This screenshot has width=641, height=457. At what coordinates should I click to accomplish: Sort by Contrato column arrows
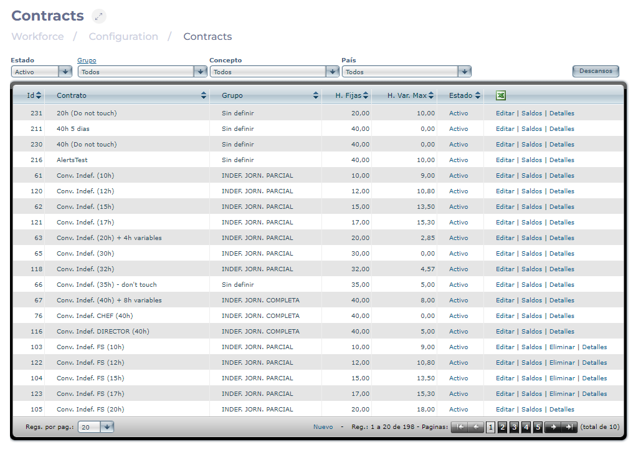click(x=204, y=95)
